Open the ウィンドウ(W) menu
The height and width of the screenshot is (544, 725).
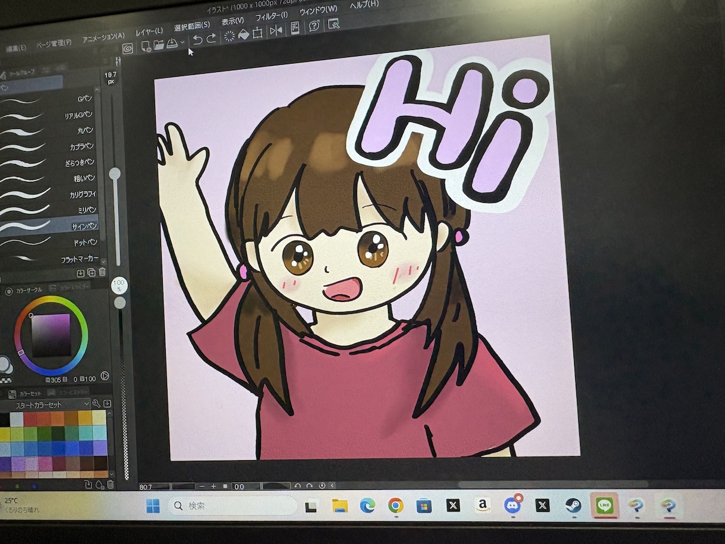(318, 10)
